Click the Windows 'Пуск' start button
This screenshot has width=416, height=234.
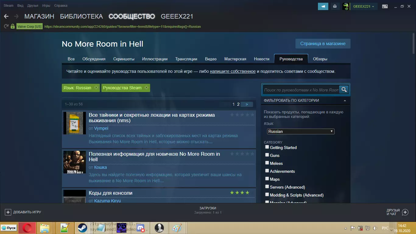coord(9,228)
